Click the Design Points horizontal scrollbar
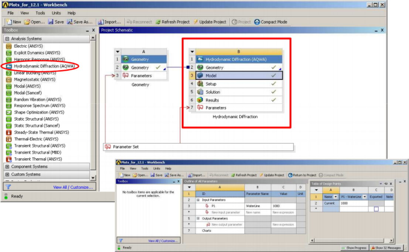The image size is (409, 252). point(352,240)
